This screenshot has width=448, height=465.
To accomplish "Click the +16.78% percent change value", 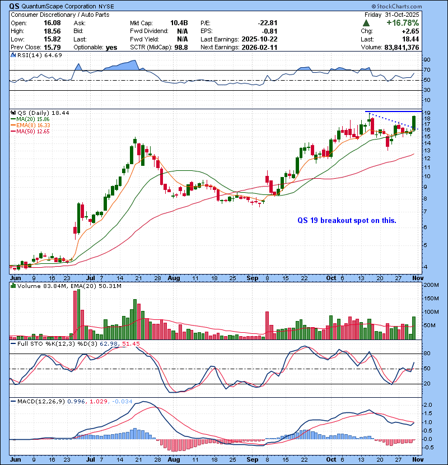I will pyautogui.click(x=403, y=23).
